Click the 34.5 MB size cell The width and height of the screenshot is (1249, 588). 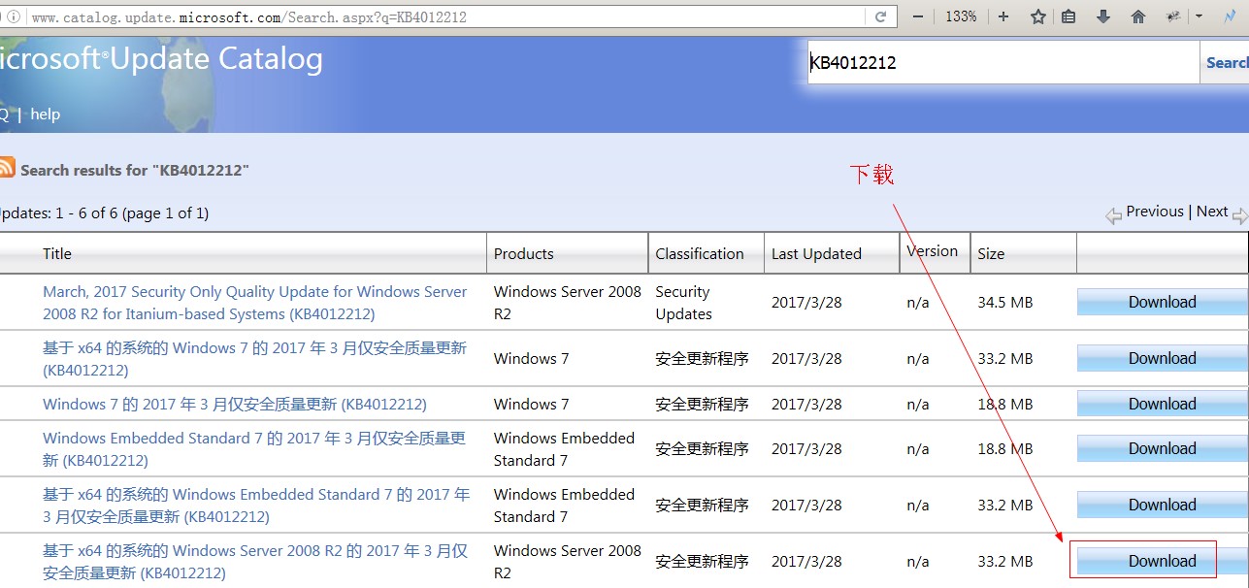1005,303
